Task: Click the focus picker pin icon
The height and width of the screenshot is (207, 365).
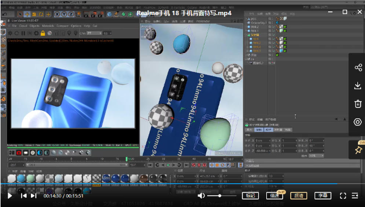Action: [69, 33]
